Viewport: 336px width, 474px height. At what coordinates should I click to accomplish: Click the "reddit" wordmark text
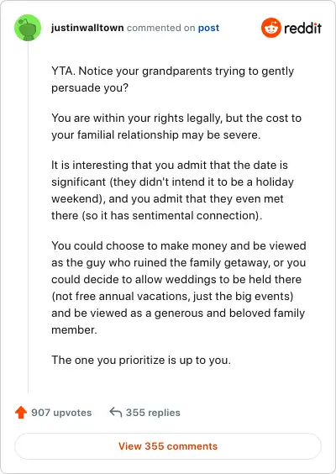tap(302, 28)
